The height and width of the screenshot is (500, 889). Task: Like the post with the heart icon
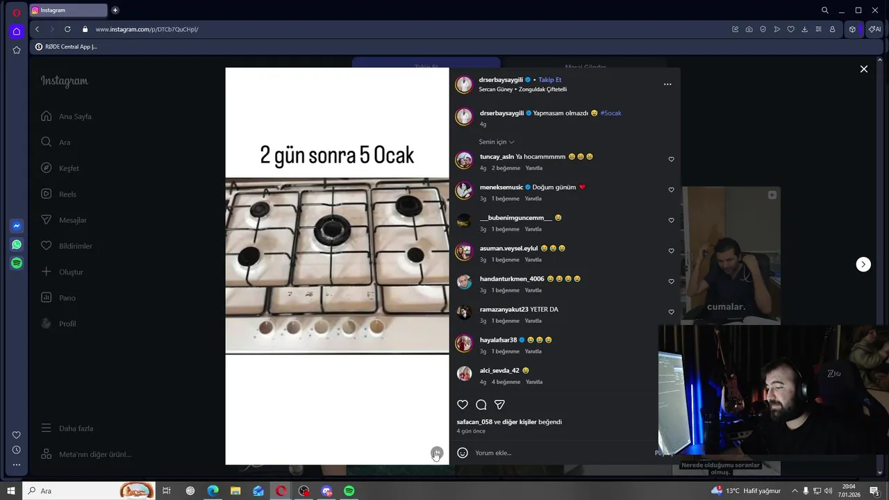463,404
